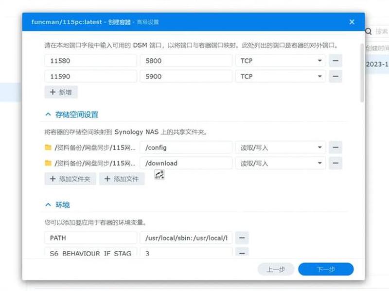389x291 pixels.
Task: Delete the S6_BEHAVIOUR_IF_STAG variable row
Action: [242, 253]
